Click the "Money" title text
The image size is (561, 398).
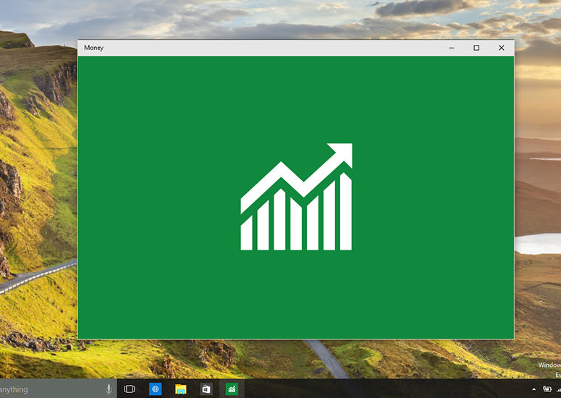(x=93, y=48)
